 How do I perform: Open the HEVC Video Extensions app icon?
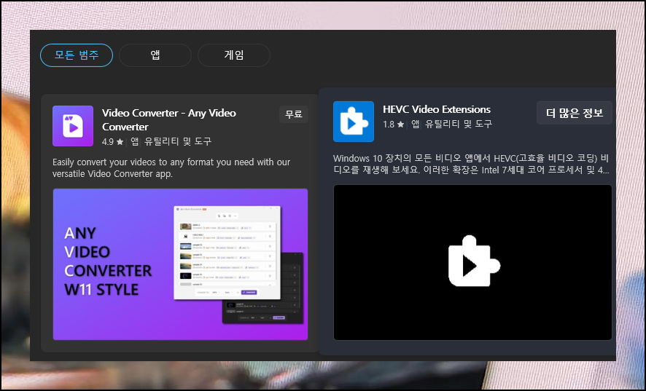(x=354, y=122)
